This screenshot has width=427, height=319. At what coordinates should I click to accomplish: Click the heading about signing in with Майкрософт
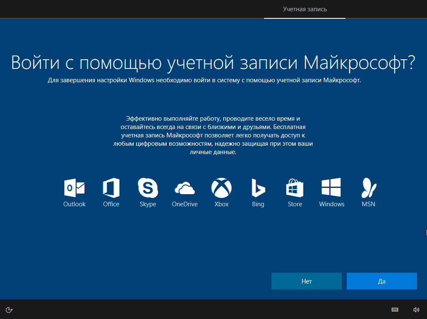[213, 62]
